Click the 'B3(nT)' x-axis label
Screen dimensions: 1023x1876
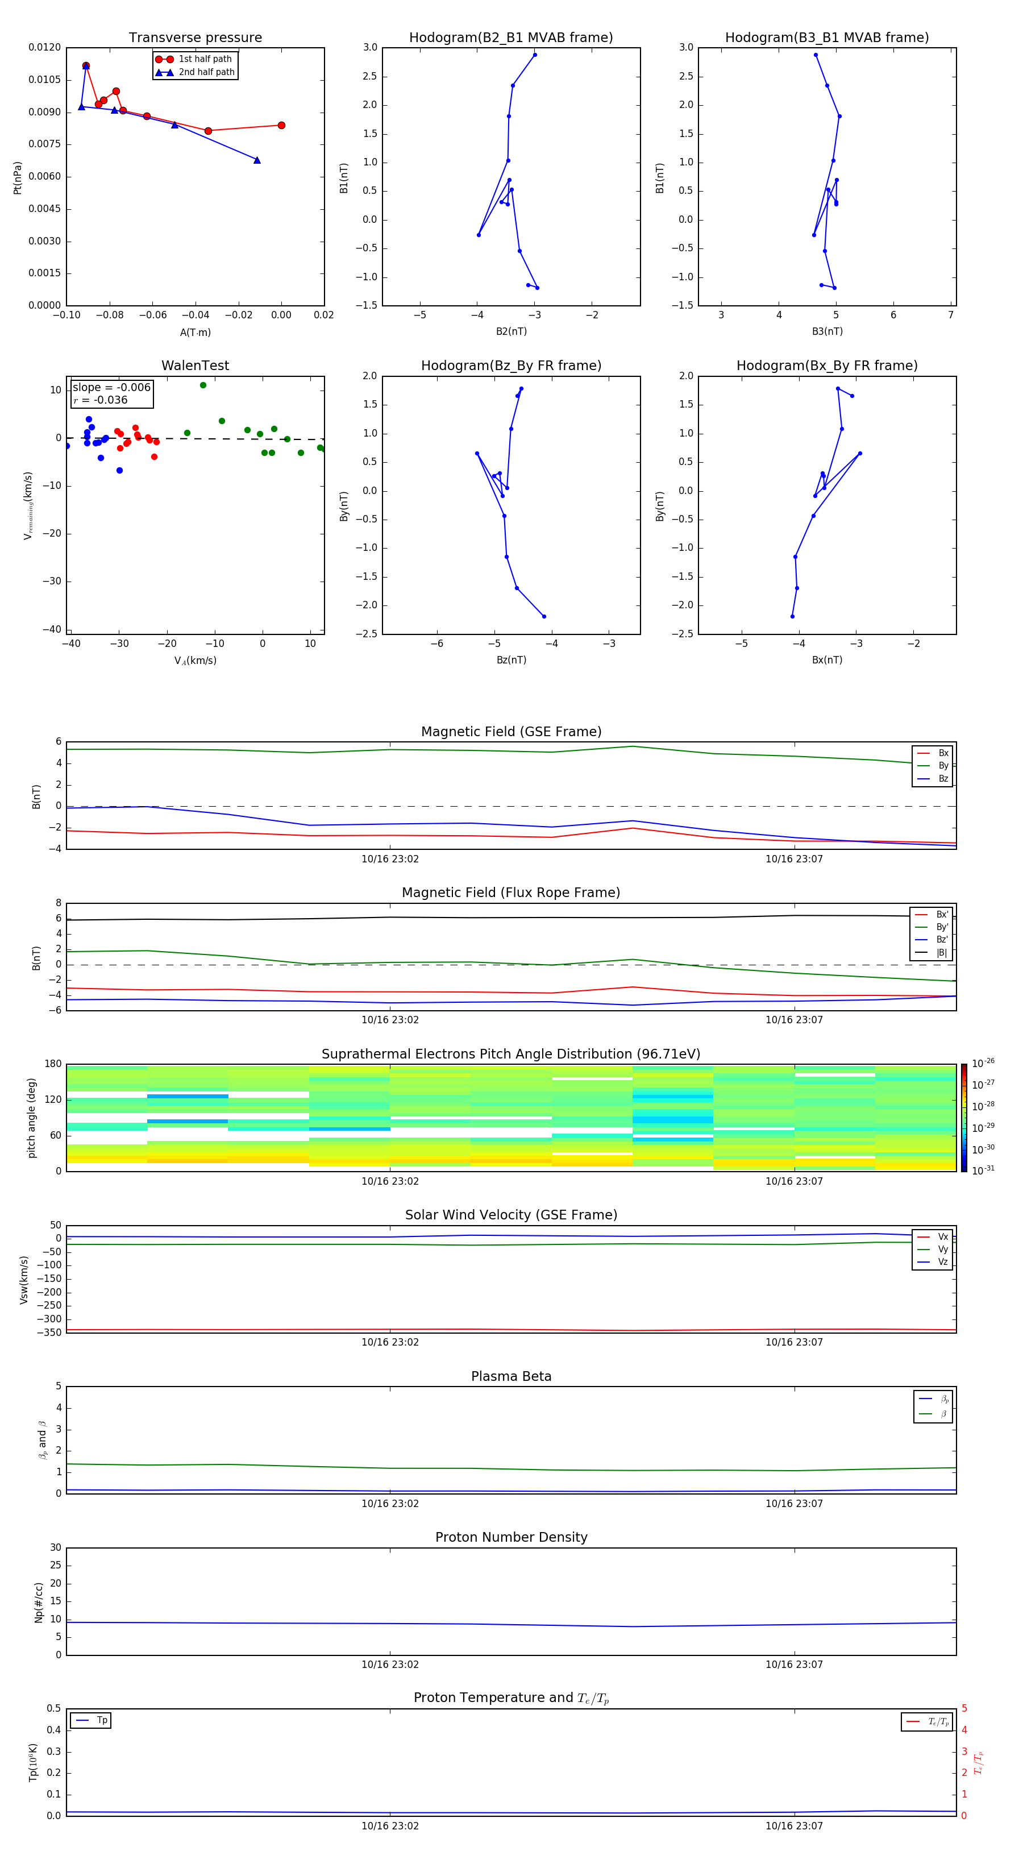827,331
